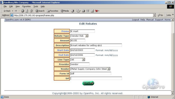175x99 pixels.
Task: Stop page loading with the Stop icon
Action: [23, 11]
